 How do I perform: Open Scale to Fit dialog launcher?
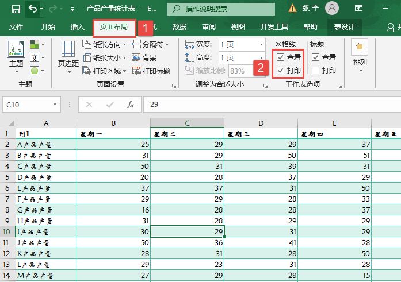point(265,86)
